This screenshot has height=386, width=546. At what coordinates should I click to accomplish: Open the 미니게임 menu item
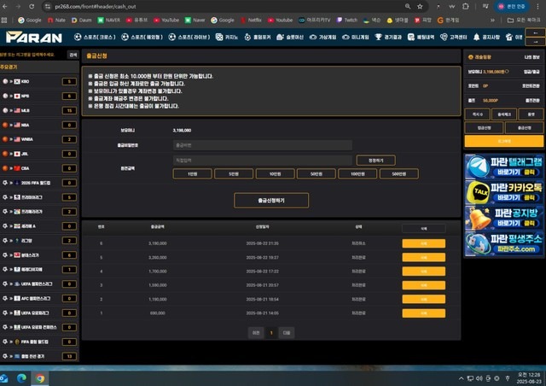pos(356,37)
